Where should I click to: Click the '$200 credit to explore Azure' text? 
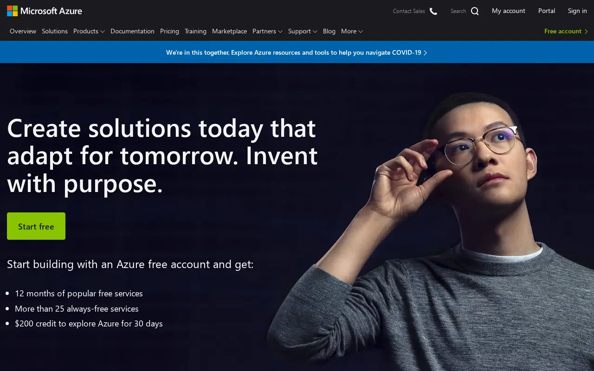[x=89, y=324]
